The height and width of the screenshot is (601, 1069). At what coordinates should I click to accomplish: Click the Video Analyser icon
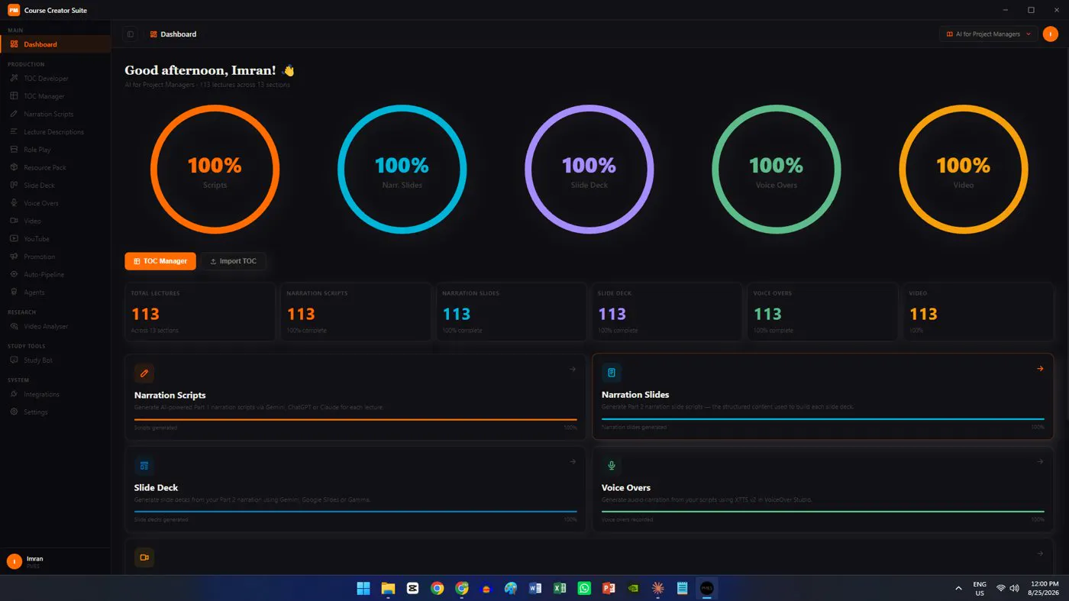[x=15, y=326]
